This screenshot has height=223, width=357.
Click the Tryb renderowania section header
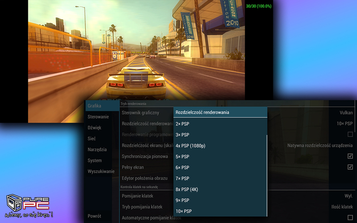point(133,104)
